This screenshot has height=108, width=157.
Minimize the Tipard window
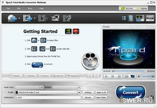click(x=148, y=3)
